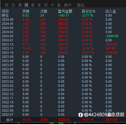Select the 2022.08 month row

7,110
